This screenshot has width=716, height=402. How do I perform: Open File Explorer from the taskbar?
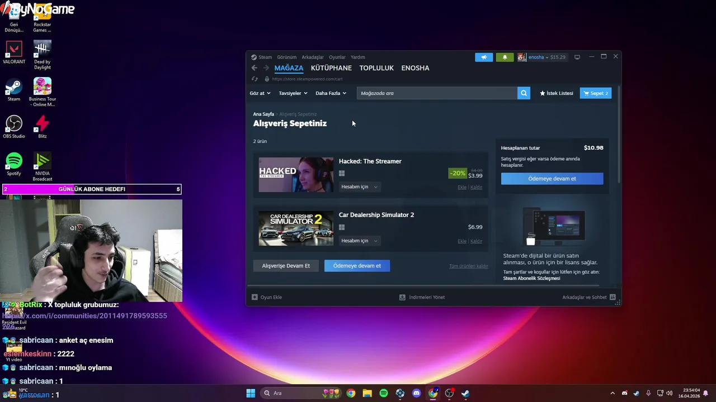tap(367, 393)
